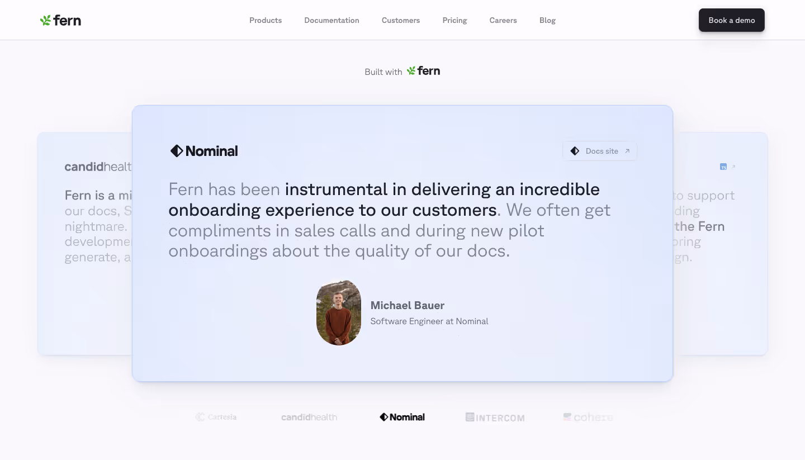Navigate to Careers
The height and width of the screenshot is (460, 805).
pos(503,20)
